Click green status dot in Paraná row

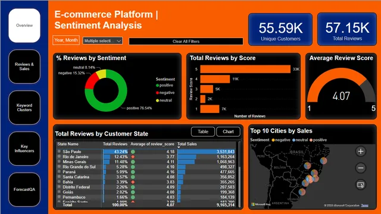point(133,172)
